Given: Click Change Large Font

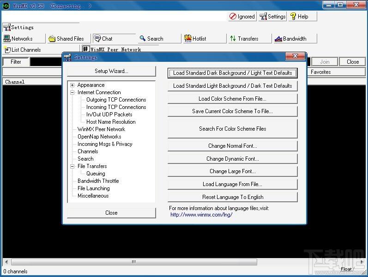Looking at the screenshot, I should (233, 171).
